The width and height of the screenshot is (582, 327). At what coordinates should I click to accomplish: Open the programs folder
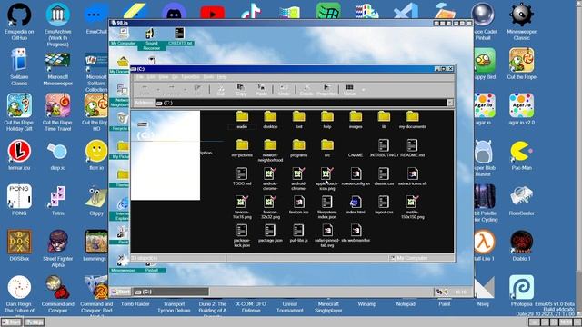(x=299, y=148)
